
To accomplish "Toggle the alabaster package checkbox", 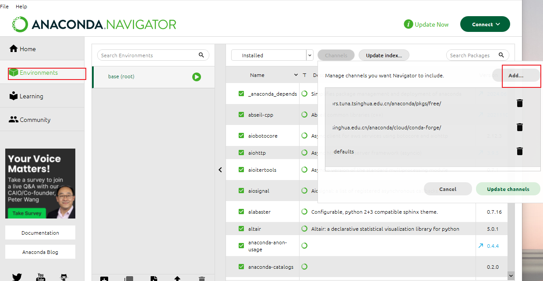I will (241, 212).
